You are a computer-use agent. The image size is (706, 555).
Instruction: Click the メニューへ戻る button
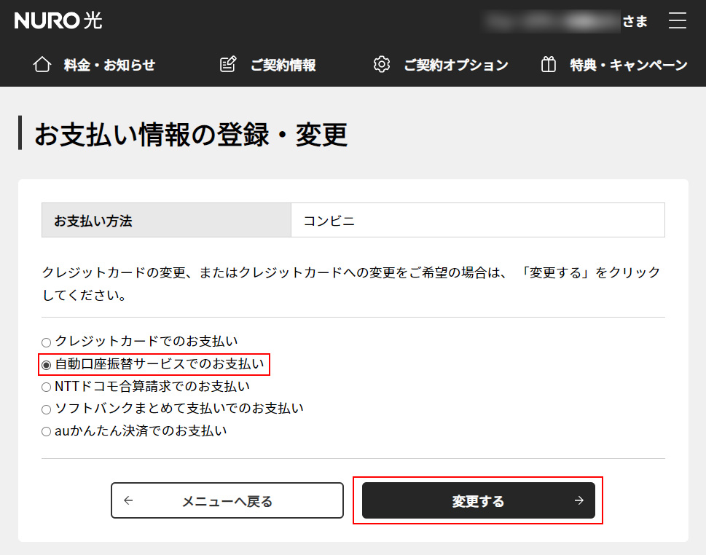click(x=227, y=500)
